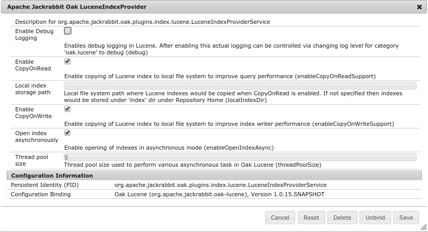
Task: Click the Configuration Binding value text
Action: point(219,194)
